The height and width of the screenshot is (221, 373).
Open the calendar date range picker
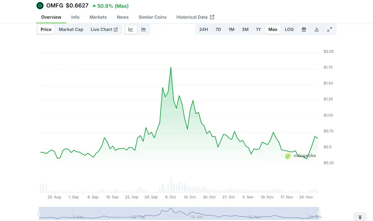[x=304, y=29]
